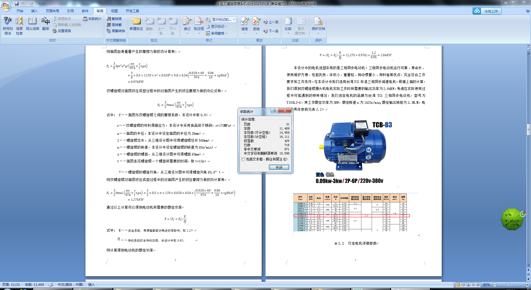Save the document from quick access toolbar
This screenshot has width=531, height=290.
click(17, 4)
